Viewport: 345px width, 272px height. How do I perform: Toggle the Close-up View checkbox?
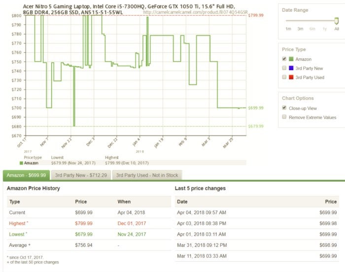pyautogui.click(x=284, y=108)
